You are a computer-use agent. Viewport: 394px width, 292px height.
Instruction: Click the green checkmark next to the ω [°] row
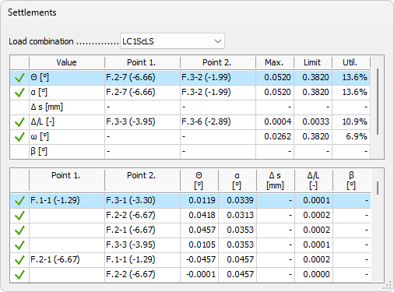click(x=19, y=136)
